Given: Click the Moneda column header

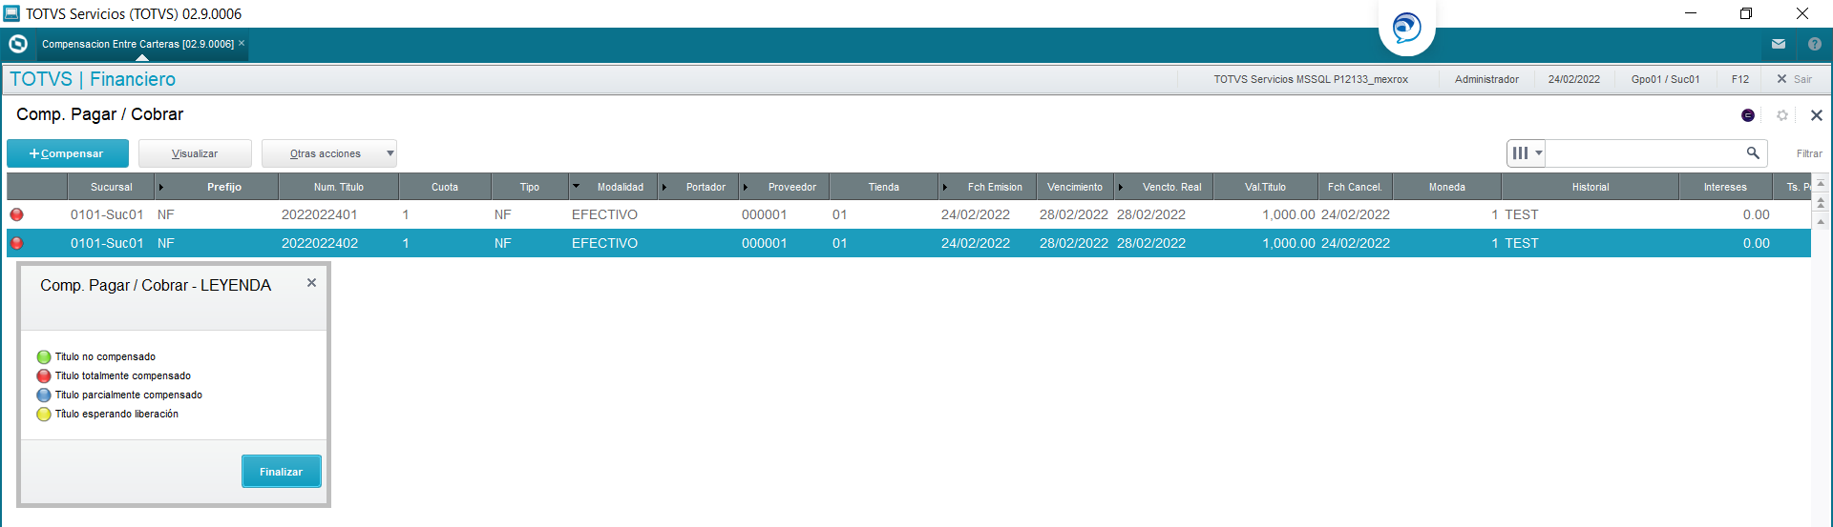Looking at the screenshot, I should tap(1447, 187).
